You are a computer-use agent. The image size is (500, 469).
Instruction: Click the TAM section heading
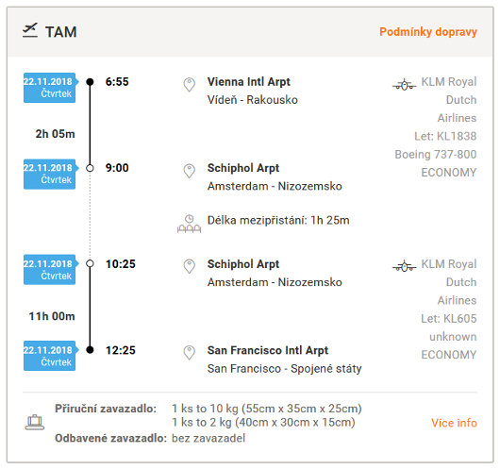click(x=61, y=32)
